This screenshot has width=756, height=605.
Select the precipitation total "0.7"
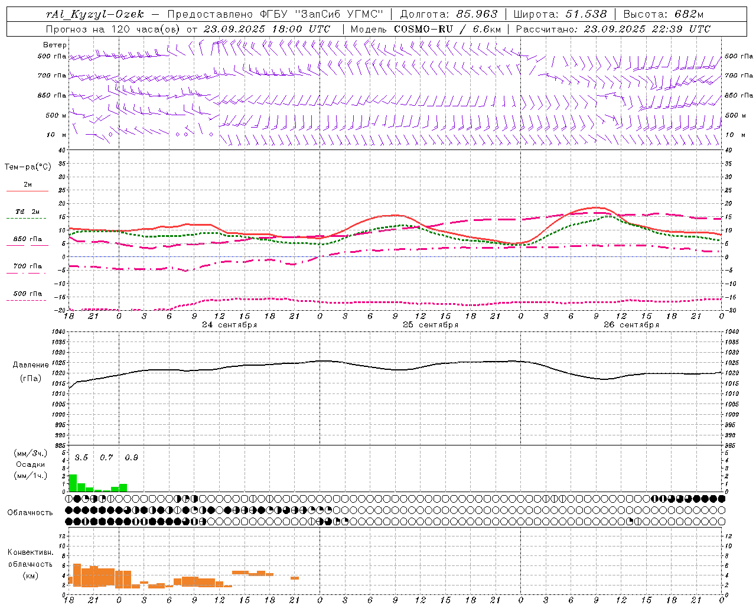pos(106,457)
